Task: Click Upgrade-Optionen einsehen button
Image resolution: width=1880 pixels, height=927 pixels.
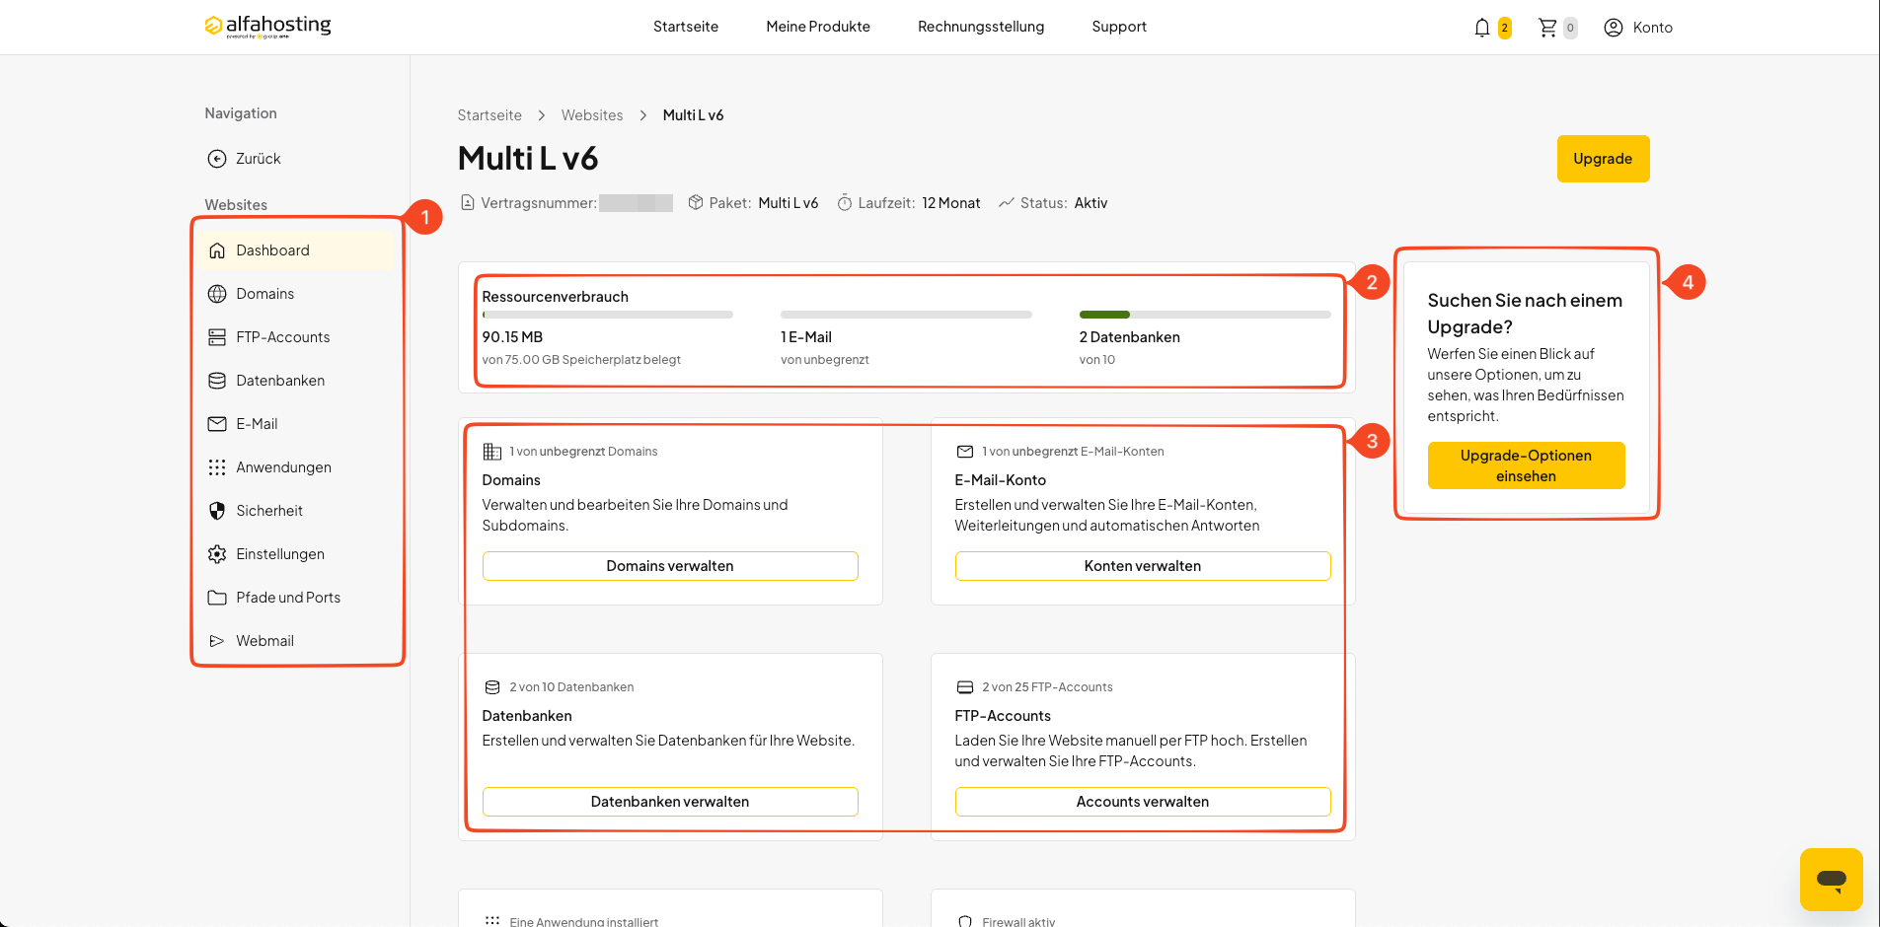Action: click(x=1526, y=465)
